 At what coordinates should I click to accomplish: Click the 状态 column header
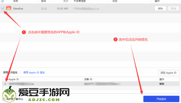[115, 1]
